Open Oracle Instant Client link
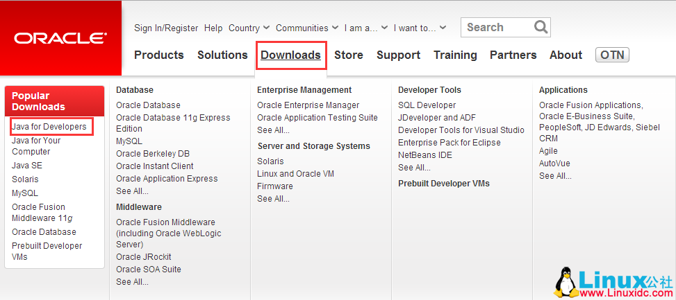The width and height of the screenshot is (676, 300). point(155,166)
